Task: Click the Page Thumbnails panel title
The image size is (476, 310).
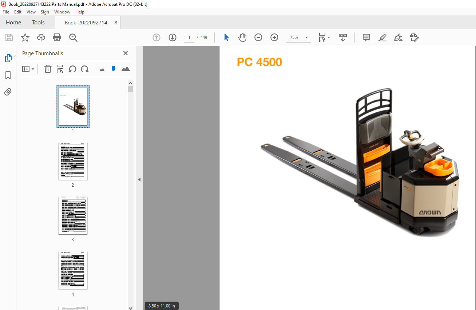Action: click(43, 53)
